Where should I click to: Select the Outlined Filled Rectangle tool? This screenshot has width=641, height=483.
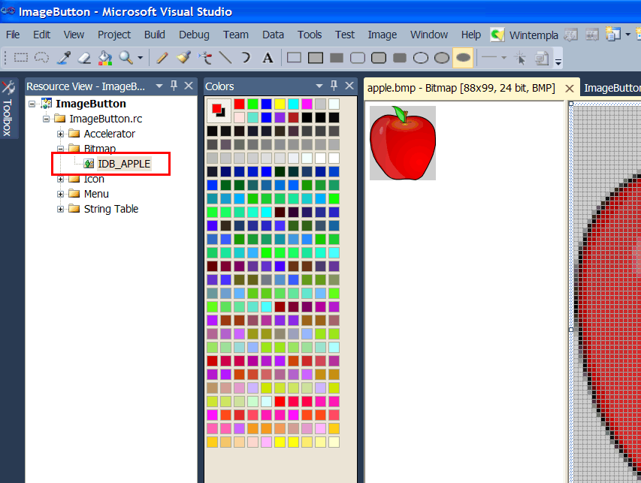(x=315, y=58)
